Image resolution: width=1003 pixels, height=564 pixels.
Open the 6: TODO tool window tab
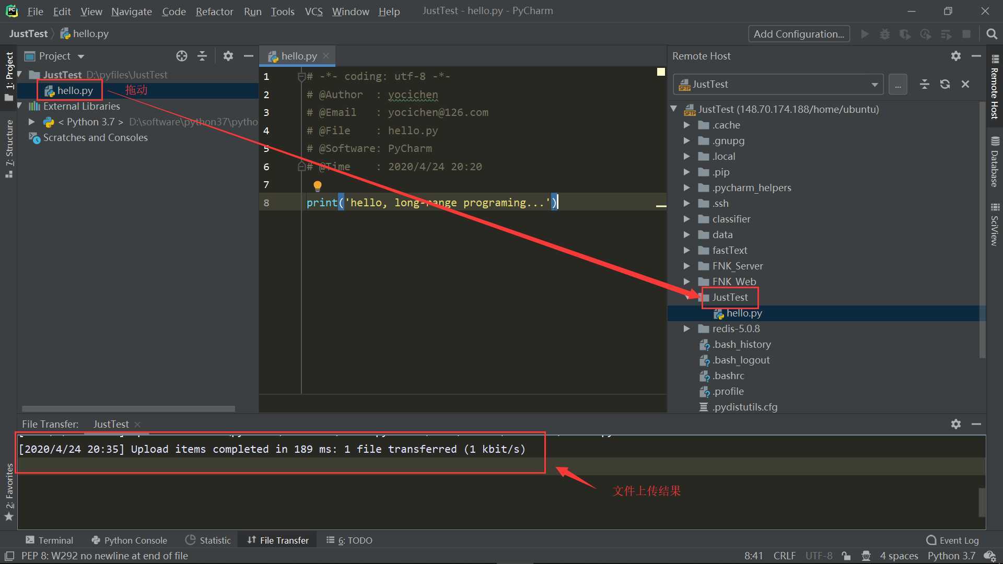tap(349, 540)
